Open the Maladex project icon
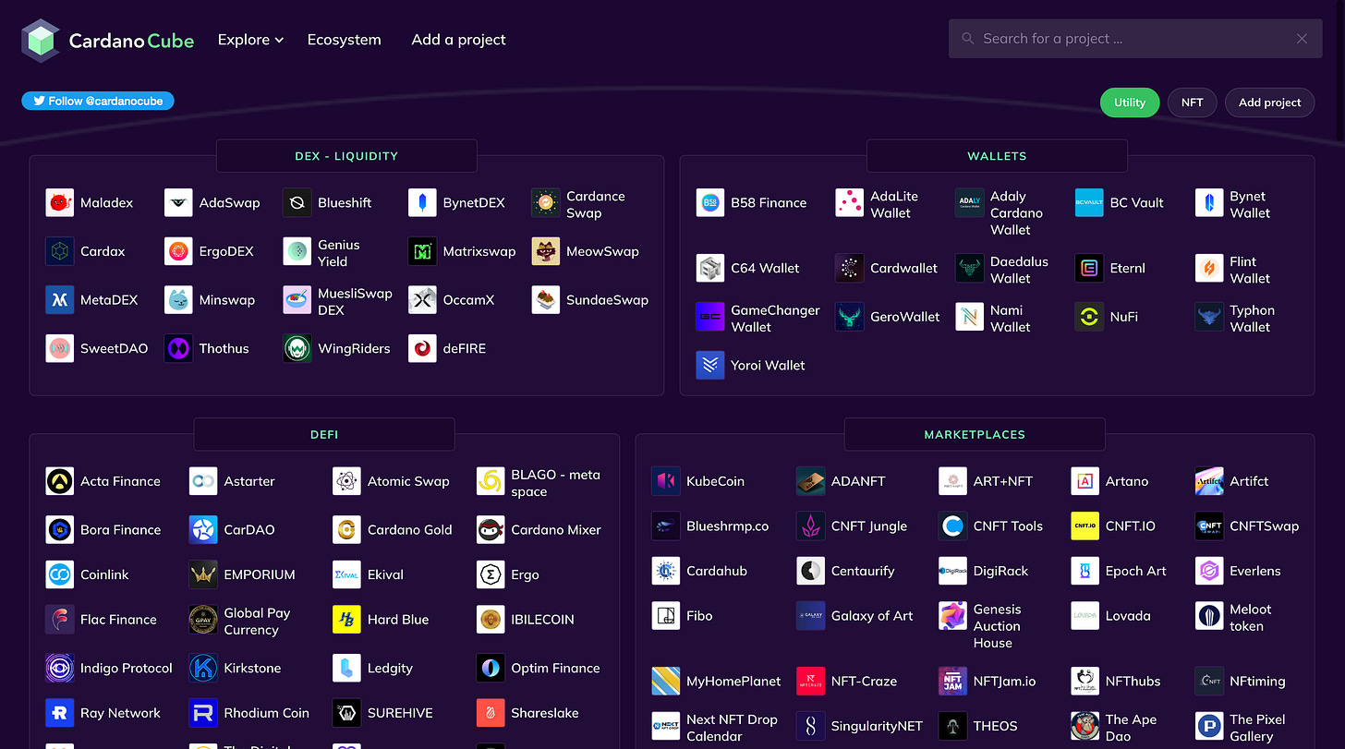Screen dimensions: 1345x749 (x=60, y=203)
